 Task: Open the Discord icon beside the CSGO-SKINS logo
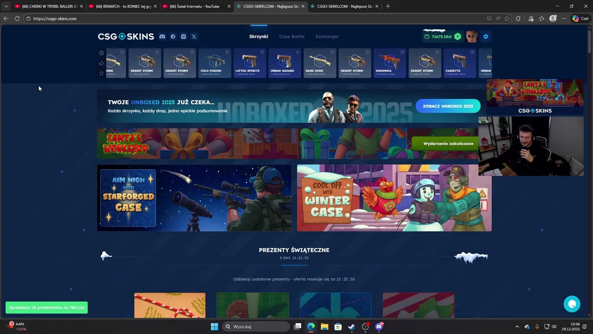pos(162,37)
